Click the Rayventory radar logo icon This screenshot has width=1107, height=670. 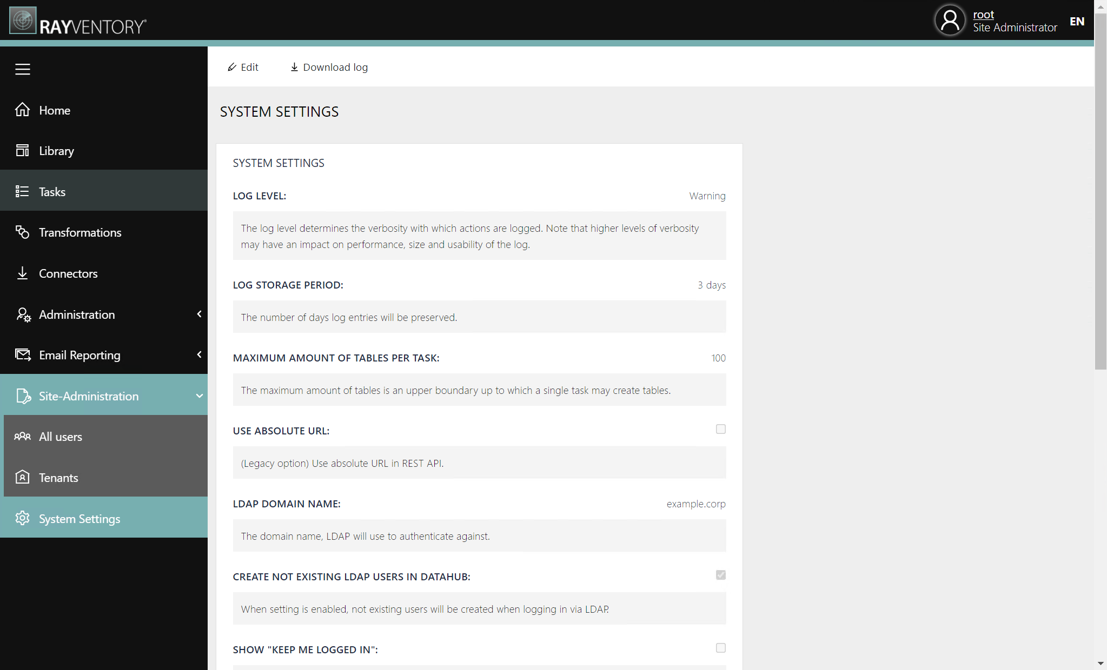[23, 21]
